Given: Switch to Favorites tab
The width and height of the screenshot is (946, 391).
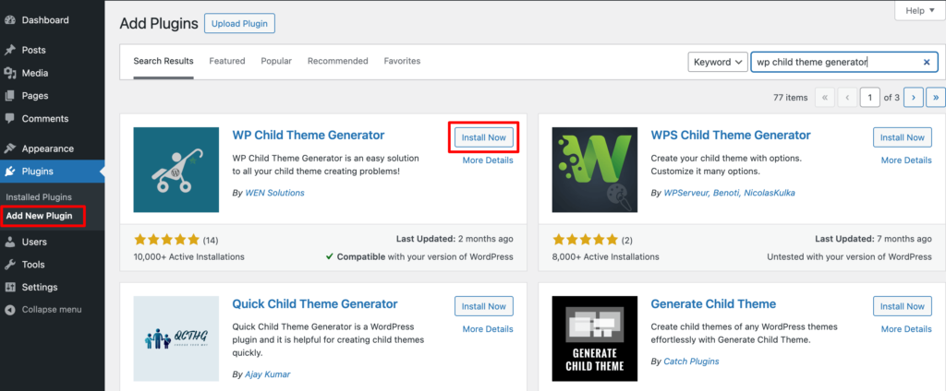Looking at the screenshot, I should point(402,61).
